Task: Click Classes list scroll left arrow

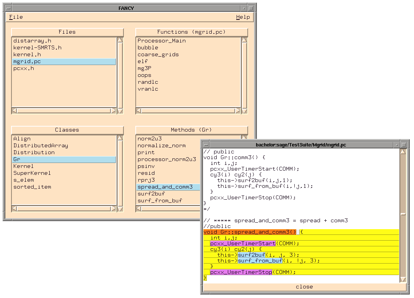Action: pos(15,209)
